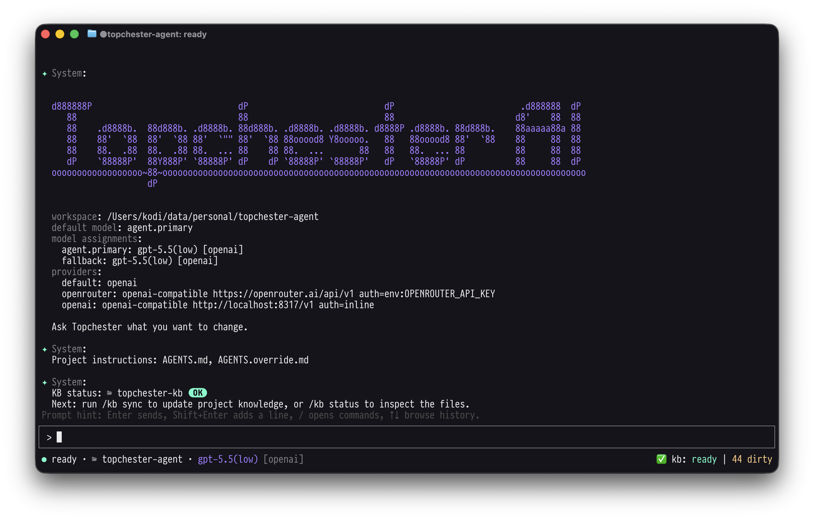
Task: Click the 'Next: run /kb sync' hint line
Action: tap(261, 404)
